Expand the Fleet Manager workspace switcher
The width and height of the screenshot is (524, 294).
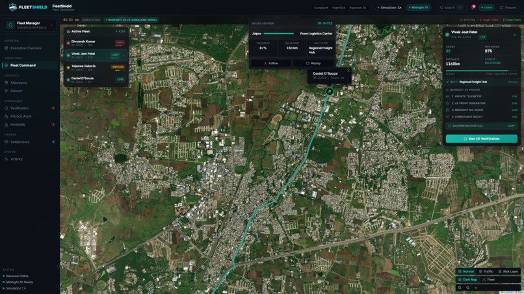point(51,25)
